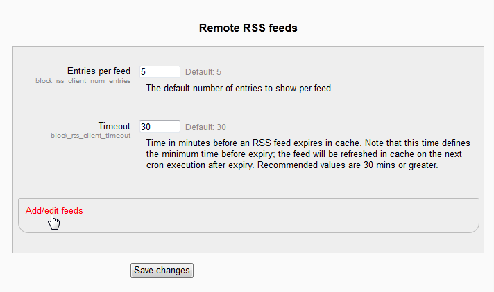Click the "Remote RSS feeds" heading

248,28
